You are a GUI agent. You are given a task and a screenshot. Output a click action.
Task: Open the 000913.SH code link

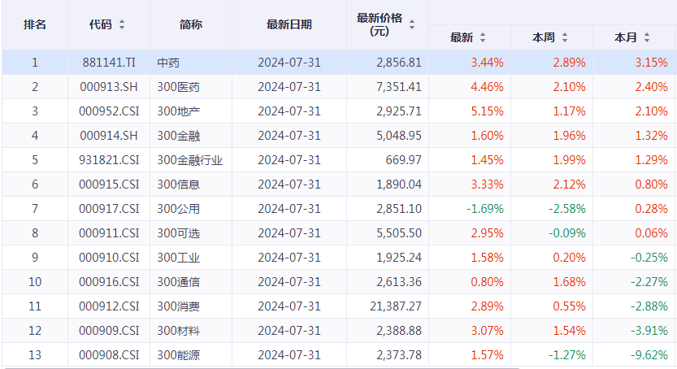109,87
